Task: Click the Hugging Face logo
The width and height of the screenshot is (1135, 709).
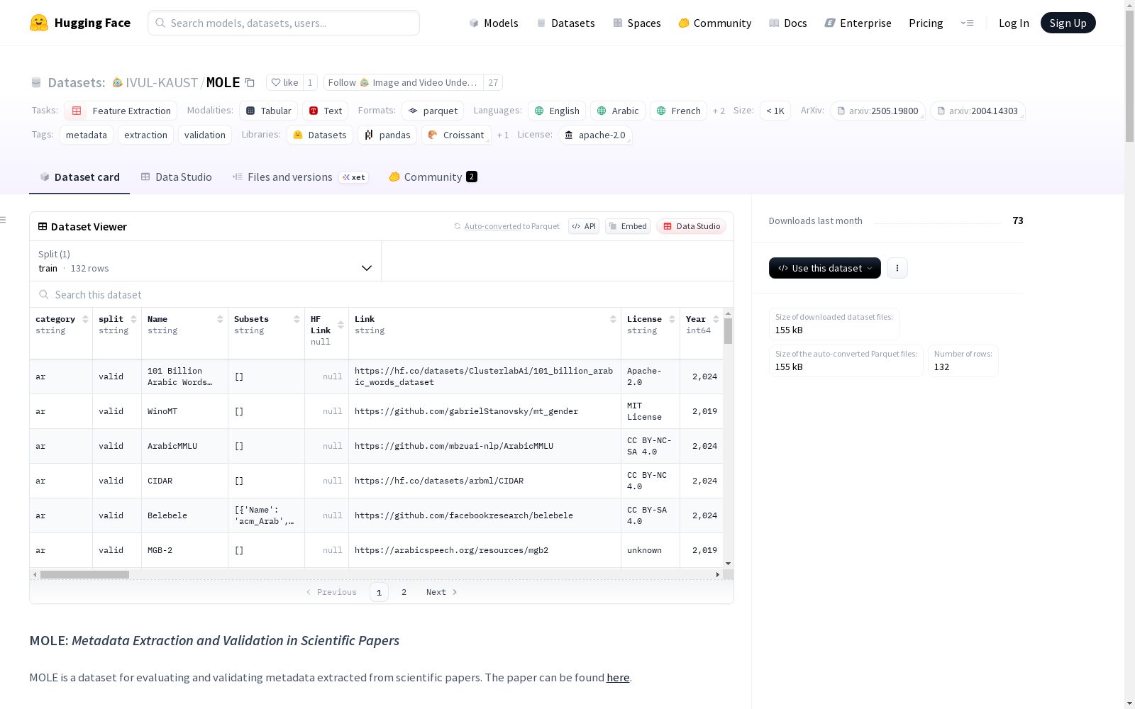Action: coord(80,23)
